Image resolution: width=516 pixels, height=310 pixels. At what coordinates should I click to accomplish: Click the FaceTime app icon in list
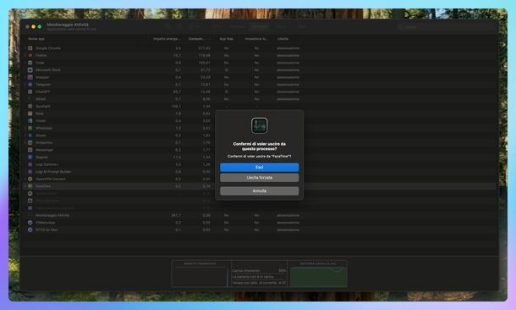click(x=30, y=186)
